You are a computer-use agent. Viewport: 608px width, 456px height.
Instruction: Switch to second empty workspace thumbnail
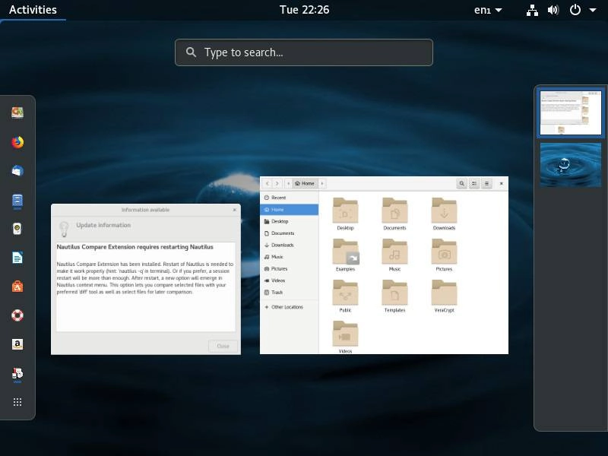(571, 165)
